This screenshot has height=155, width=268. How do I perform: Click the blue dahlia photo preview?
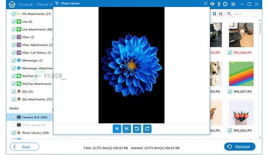(x=131, y=65)
